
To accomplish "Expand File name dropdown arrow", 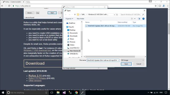I will pos(118,60).
